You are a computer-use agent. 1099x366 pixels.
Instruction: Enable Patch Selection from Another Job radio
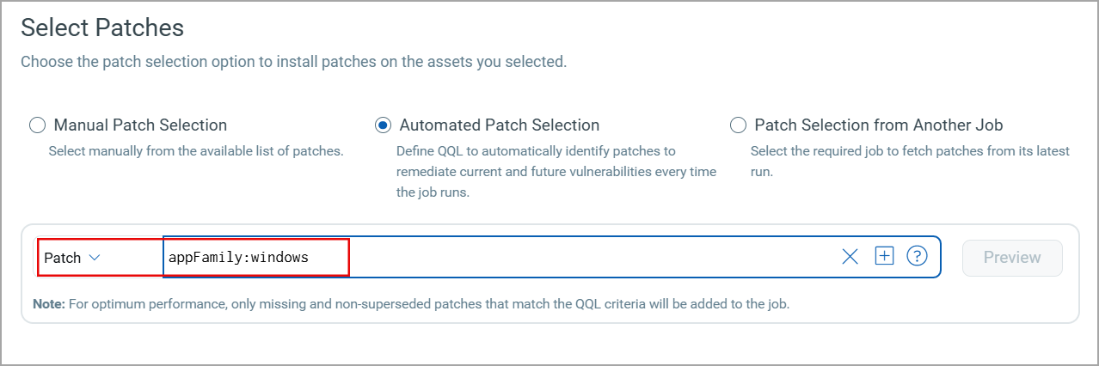[738, 125]
